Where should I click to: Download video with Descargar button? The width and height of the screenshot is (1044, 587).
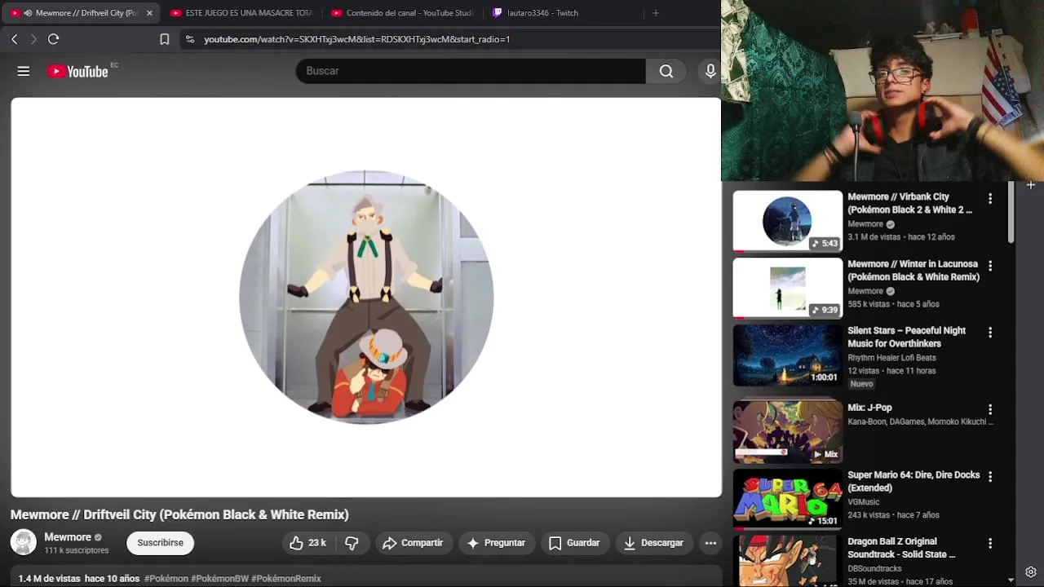pyautogui.click(x=654, y=543)
